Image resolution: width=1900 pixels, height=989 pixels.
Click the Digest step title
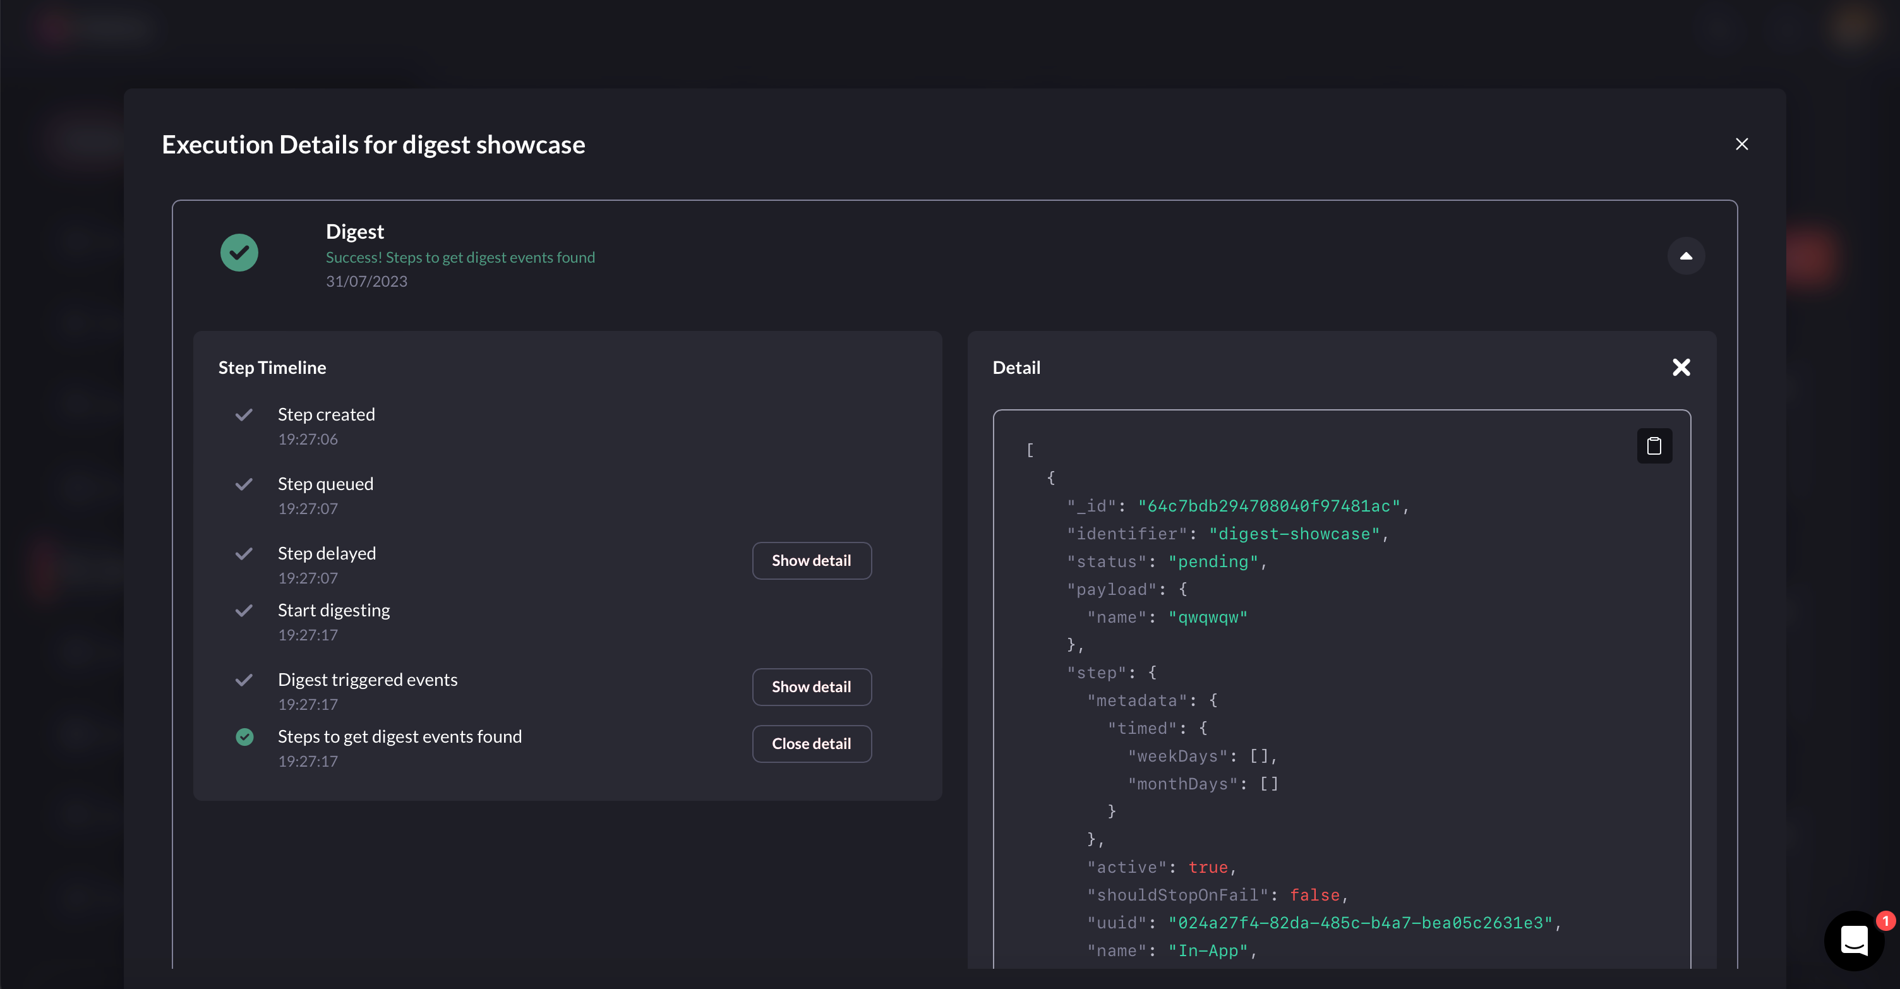355,232
